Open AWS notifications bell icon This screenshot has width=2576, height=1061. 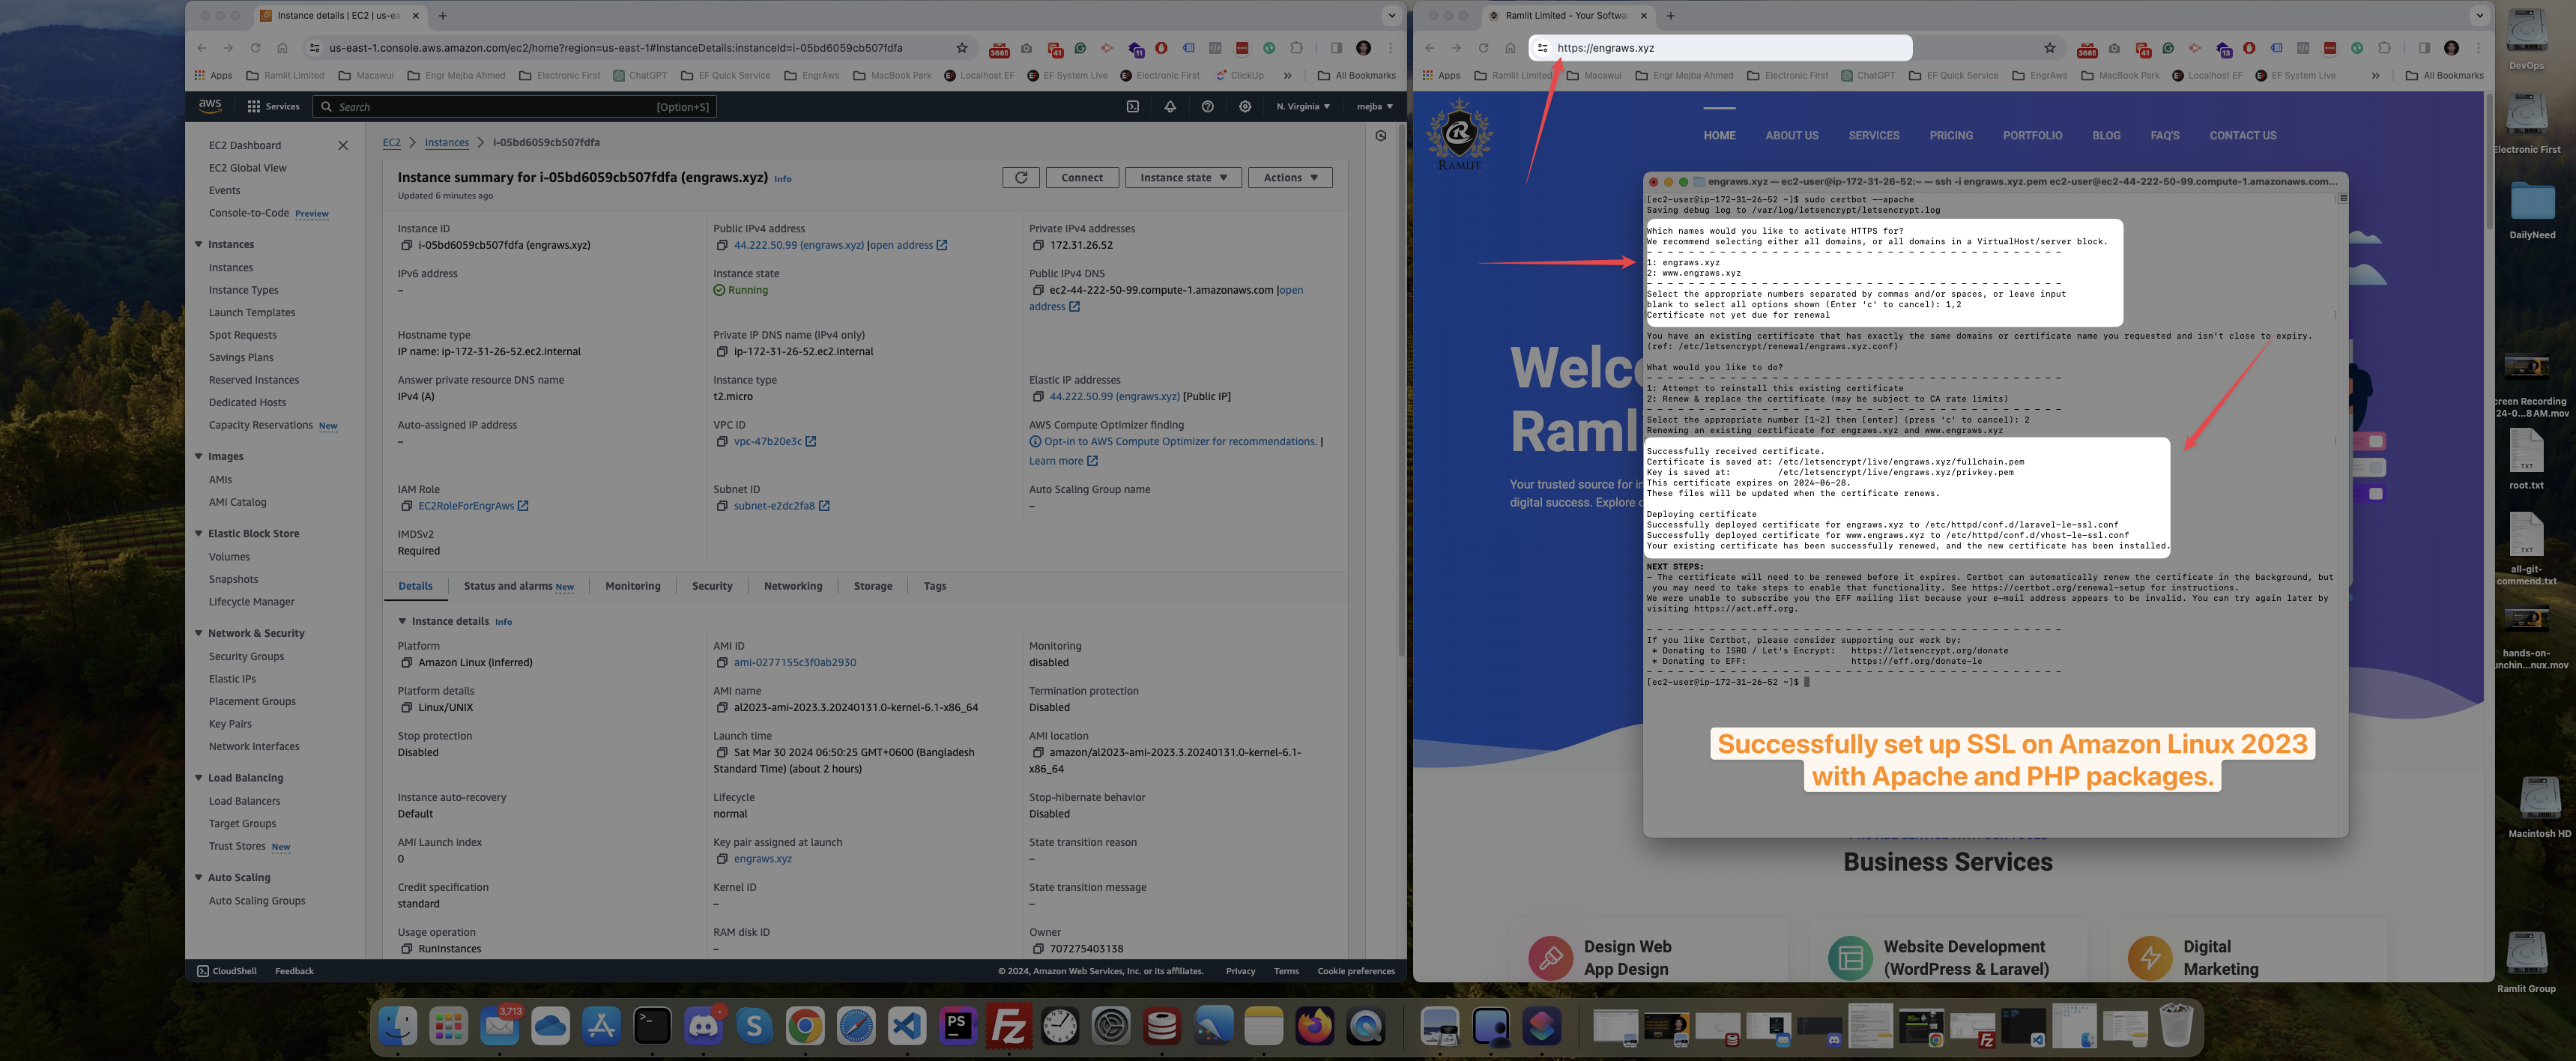pos(1170,106)
